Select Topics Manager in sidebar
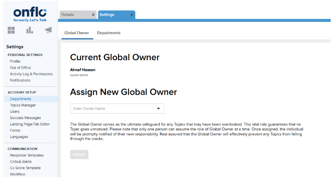The image size is (332, 178). 23,105
